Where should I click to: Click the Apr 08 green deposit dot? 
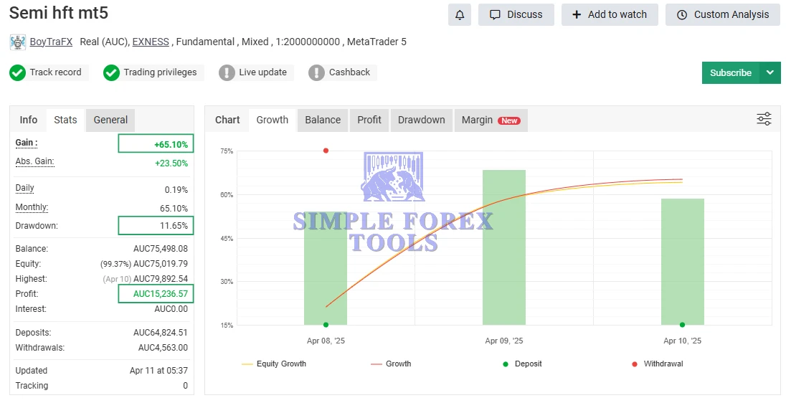coord(326,325)
